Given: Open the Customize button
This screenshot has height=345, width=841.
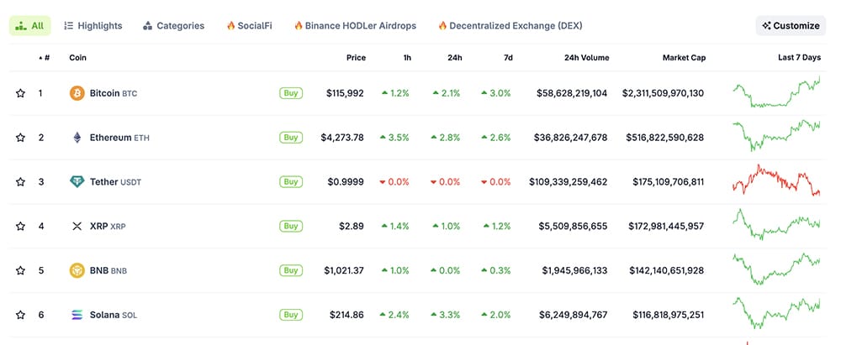Looking at the screenshot, I should point(791,26).
